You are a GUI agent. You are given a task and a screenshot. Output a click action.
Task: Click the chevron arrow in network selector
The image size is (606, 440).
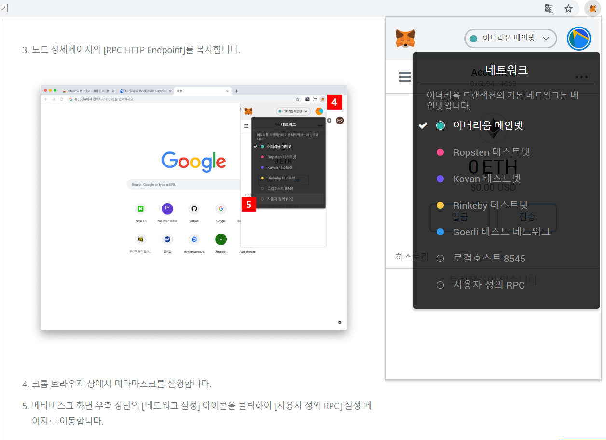tap(546, 39)
